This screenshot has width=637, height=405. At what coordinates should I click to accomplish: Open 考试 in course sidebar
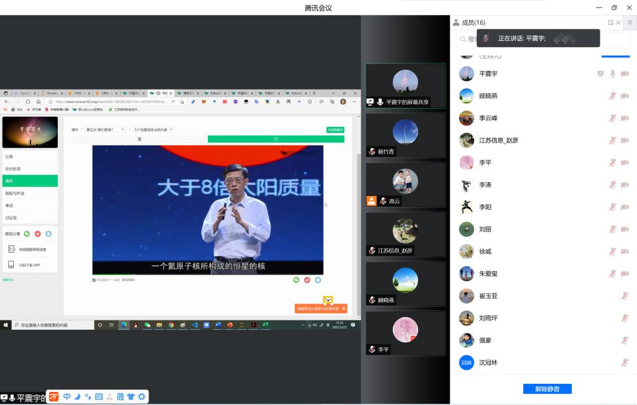tap(30, 205)
